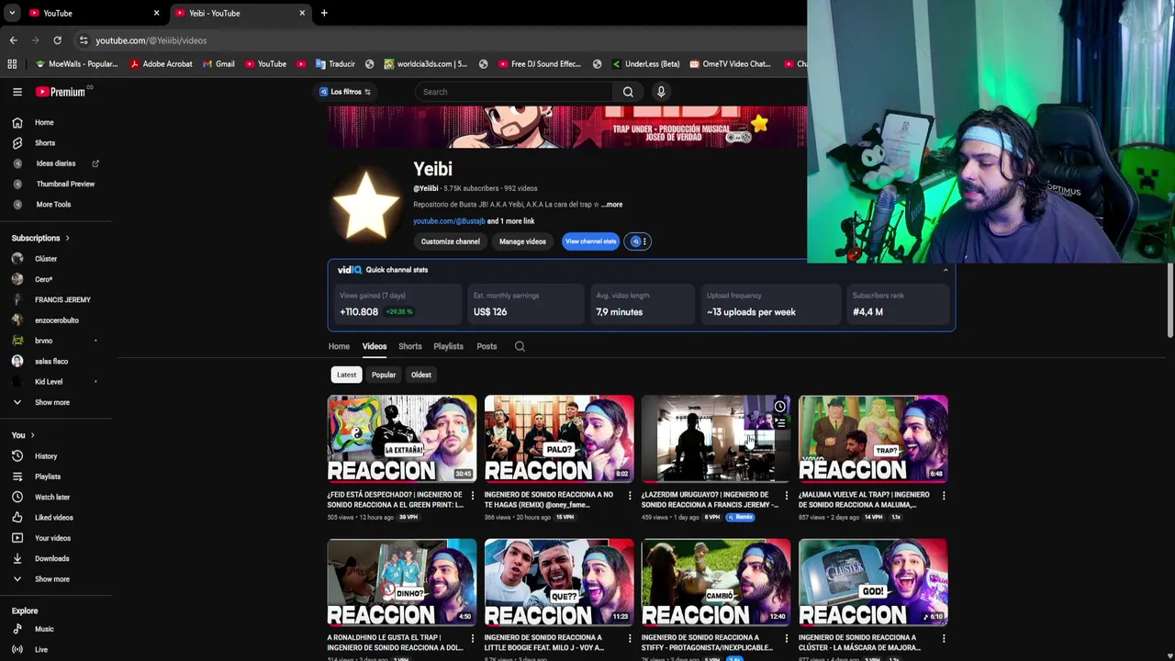Expand the Subscriptions section
Viewport: 1175px width, 661px height.
click(x=40, y=238)
